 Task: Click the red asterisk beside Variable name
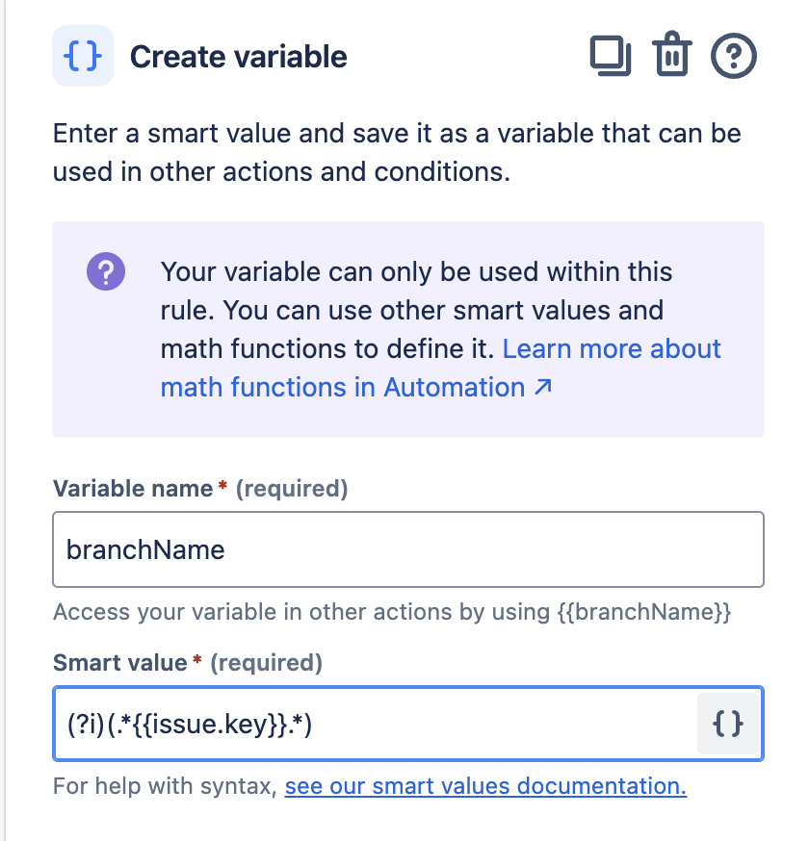coord(223,489)
